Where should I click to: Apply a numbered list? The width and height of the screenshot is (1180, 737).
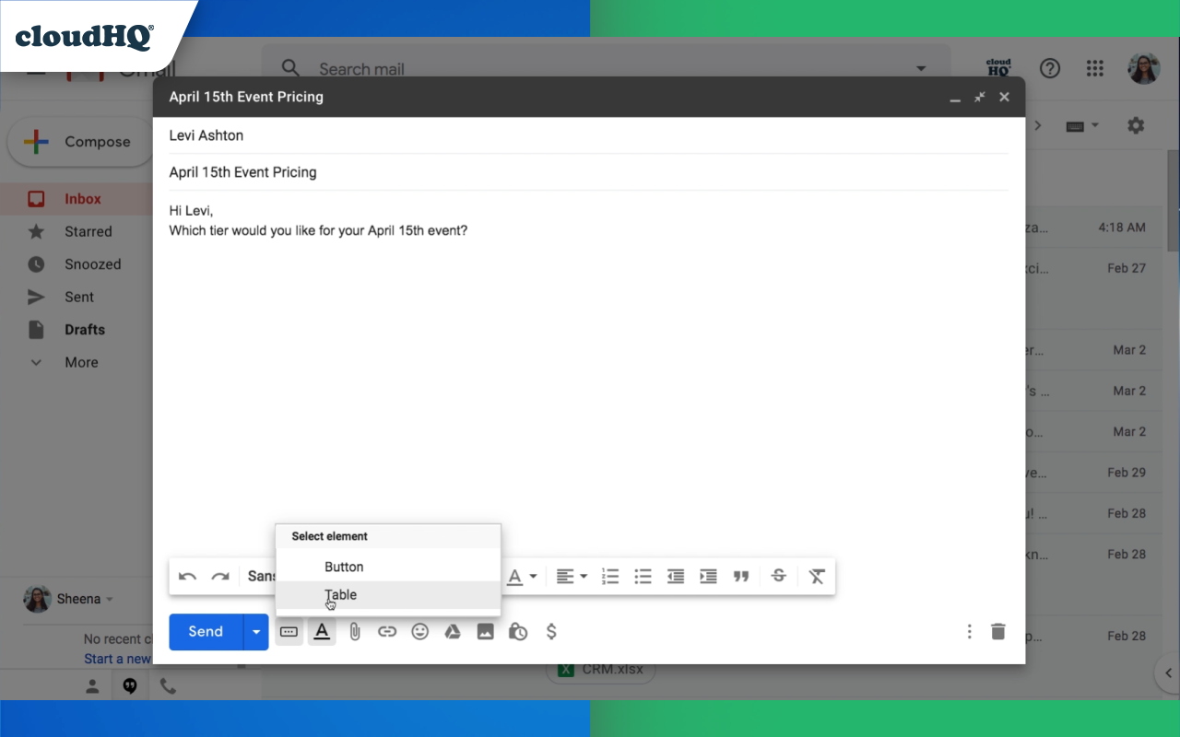609,576
